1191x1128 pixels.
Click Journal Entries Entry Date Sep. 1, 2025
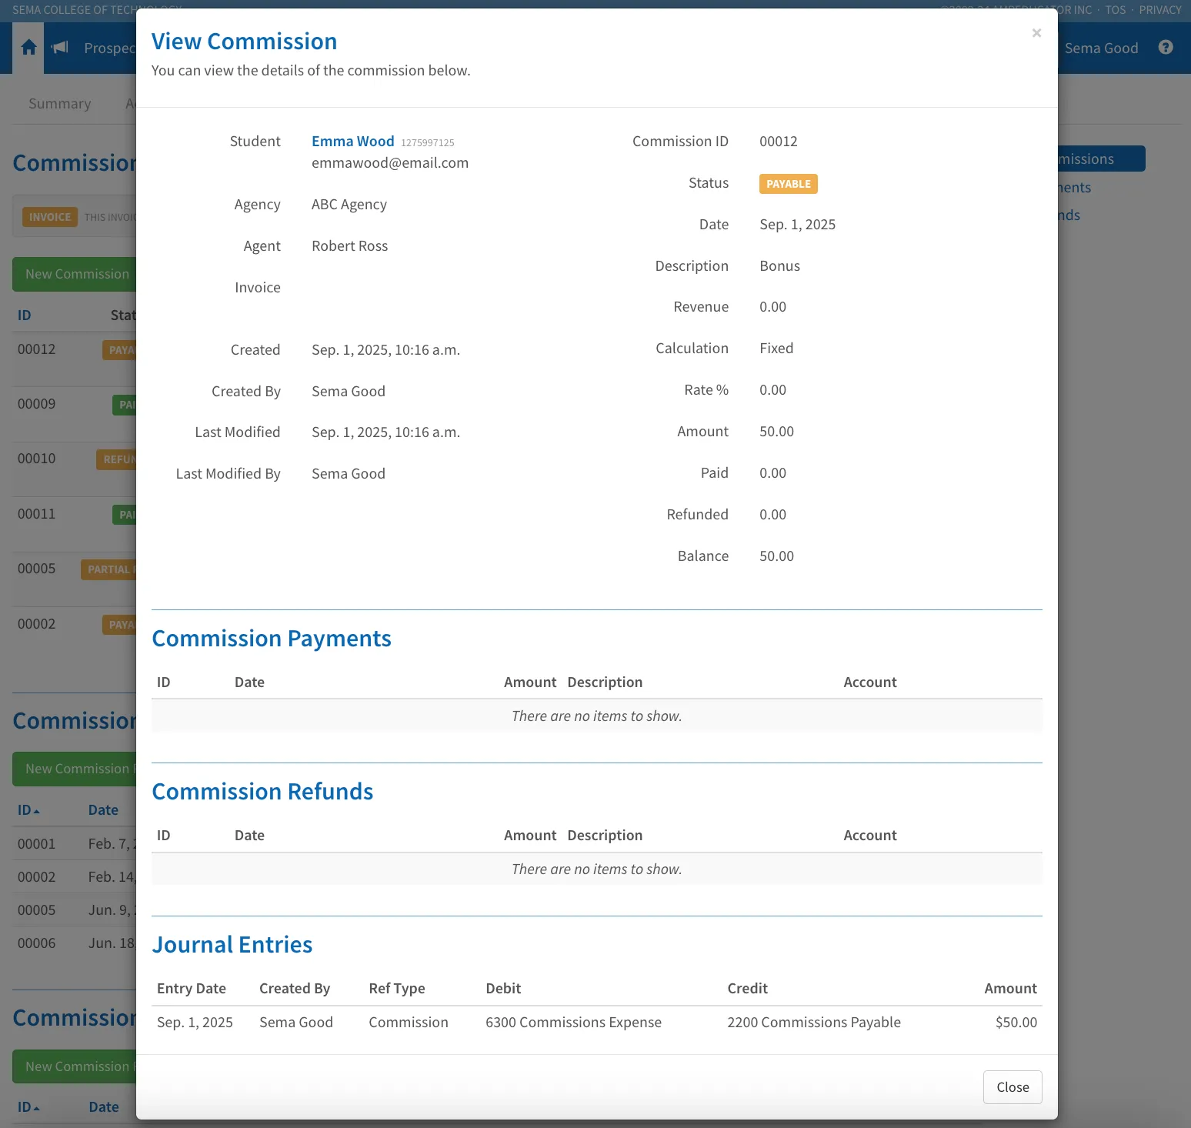pyautogui.click(x=195, y=1023)
